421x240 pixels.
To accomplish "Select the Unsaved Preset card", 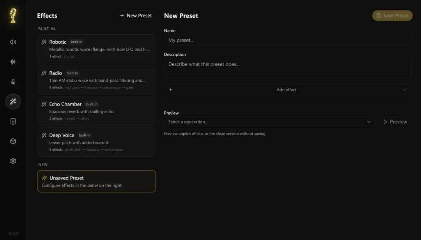I will pyautogui.click(x=96, y=181).
